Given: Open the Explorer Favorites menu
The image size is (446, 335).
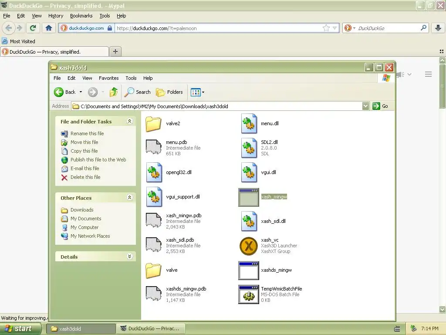Looking at the screenshot, I should pyautogui.click(x=108, y=78).
